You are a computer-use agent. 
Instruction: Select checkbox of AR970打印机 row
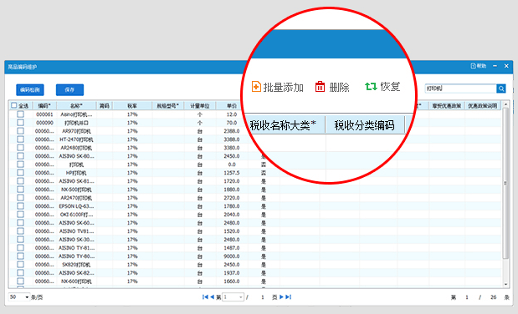tap(20, 131)
